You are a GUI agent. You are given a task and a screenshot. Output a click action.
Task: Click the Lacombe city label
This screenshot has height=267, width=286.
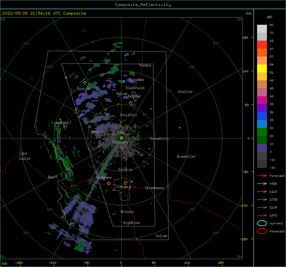(137, 80)
